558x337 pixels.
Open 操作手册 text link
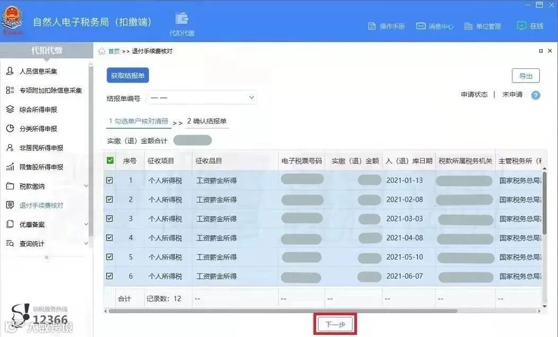[392, 26]
